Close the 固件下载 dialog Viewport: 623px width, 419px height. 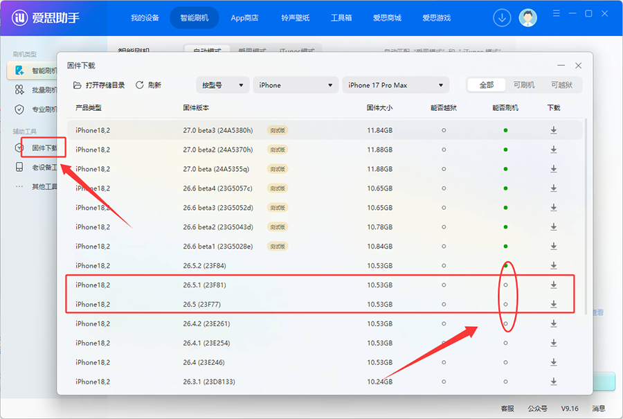point(578,66)
